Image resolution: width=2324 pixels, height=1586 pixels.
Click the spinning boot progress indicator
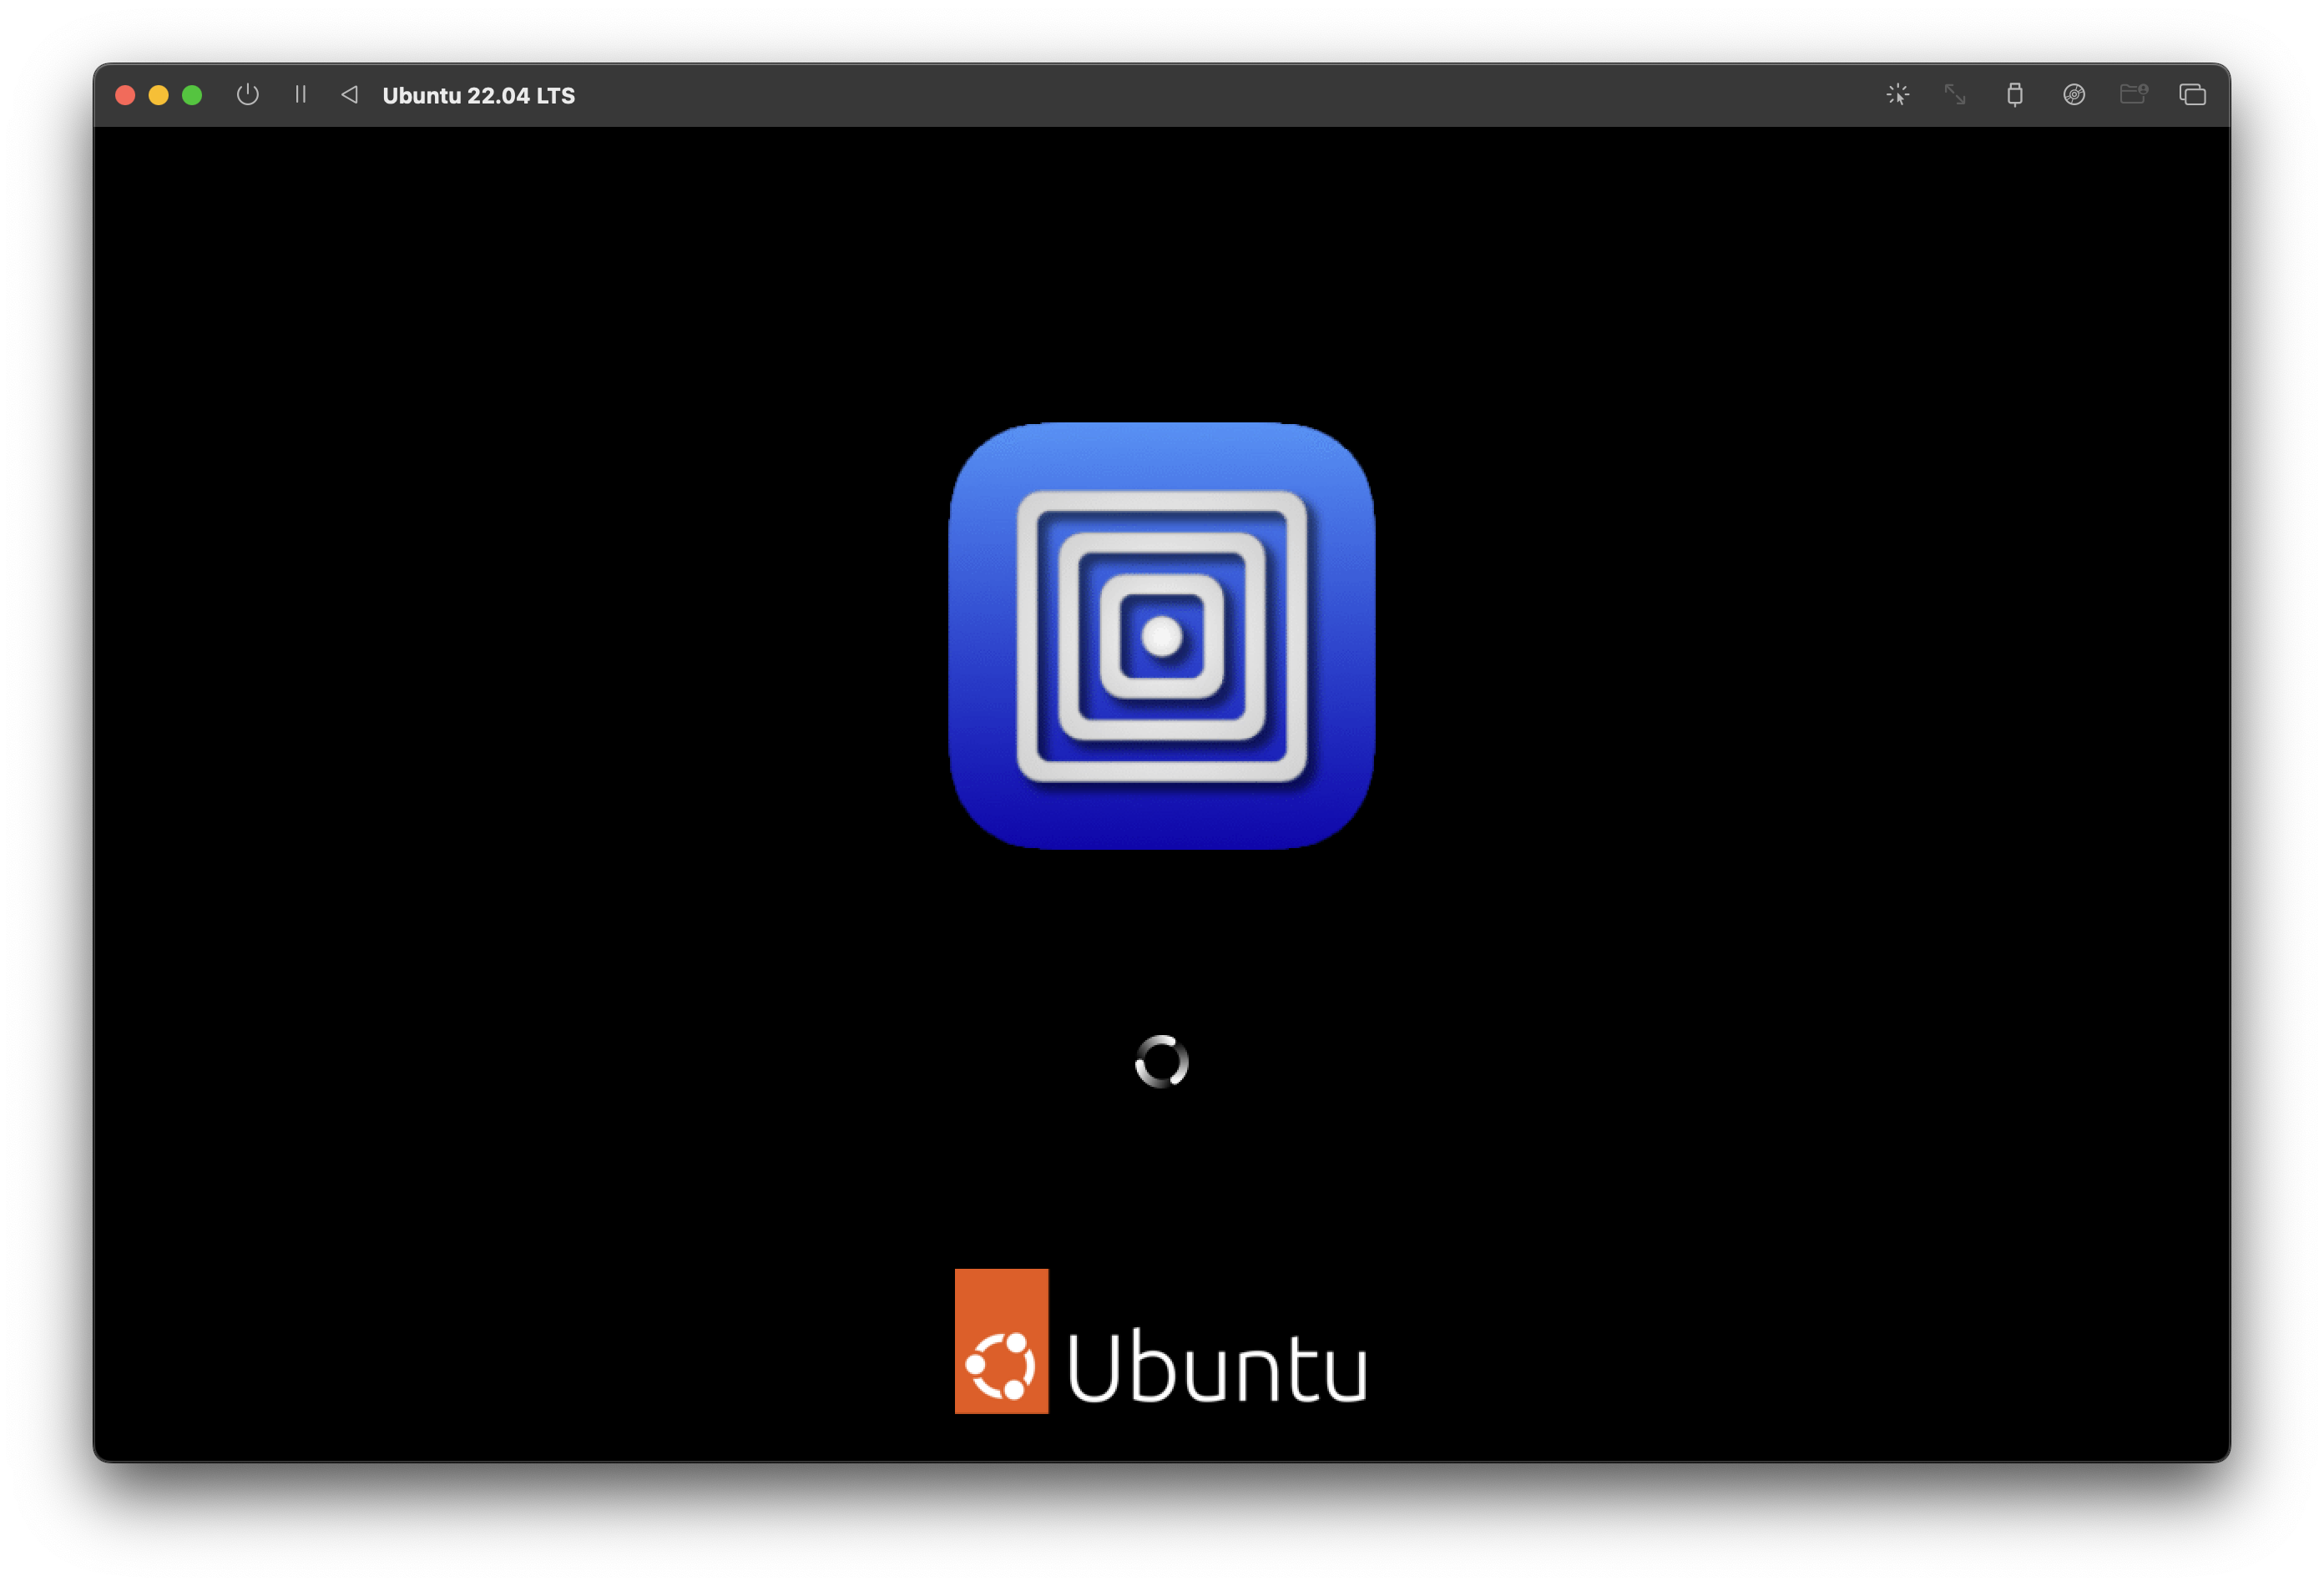1161,1061
